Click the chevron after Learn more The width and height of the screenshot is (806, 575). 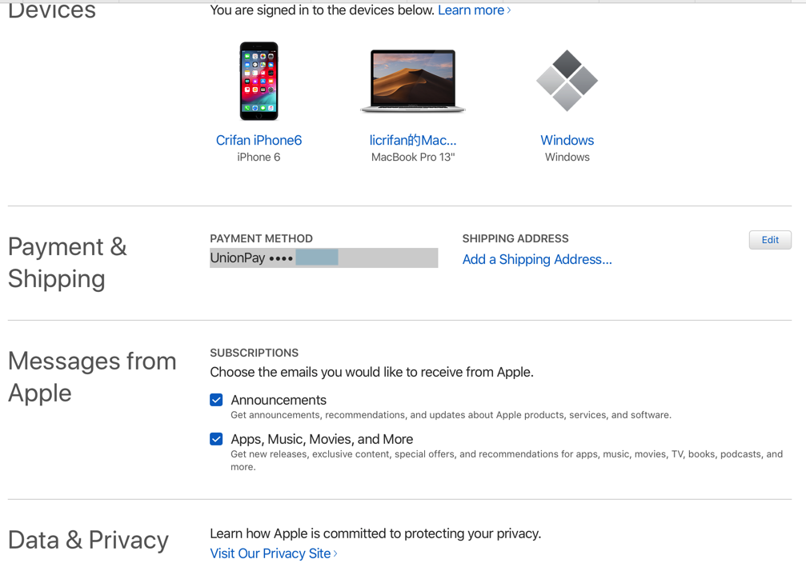click(509, 10)
